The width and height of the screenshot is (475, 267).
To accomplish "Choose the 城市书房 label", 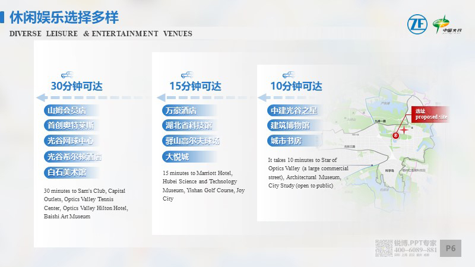I will tap(287, 141).
